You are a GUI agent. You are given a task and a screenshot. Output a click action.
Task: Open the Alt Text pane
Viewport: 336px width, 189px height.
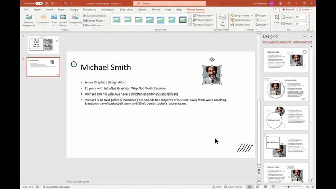pyautogui.click(x=223, y=20)
